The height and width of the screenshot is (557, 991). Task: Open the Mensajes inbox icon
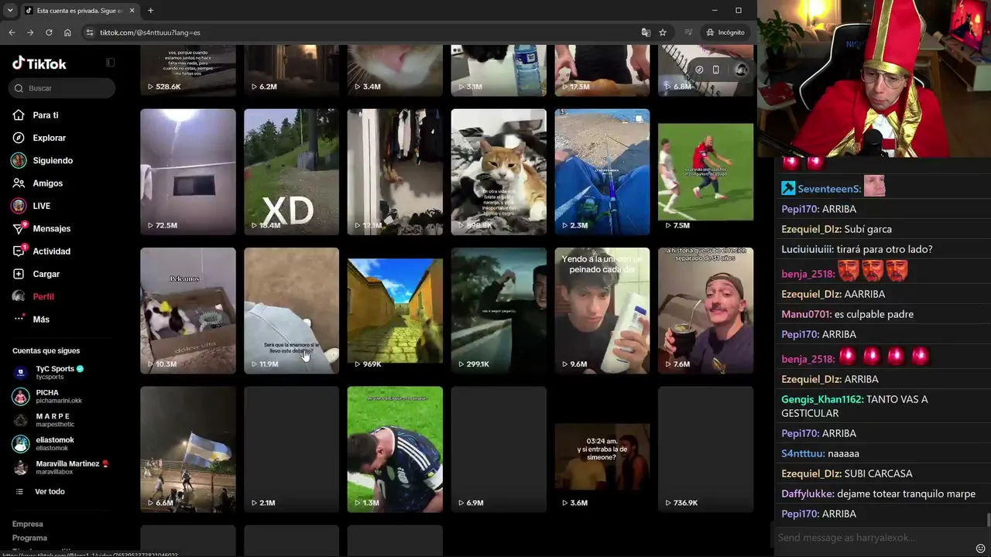tap(19, 228)
